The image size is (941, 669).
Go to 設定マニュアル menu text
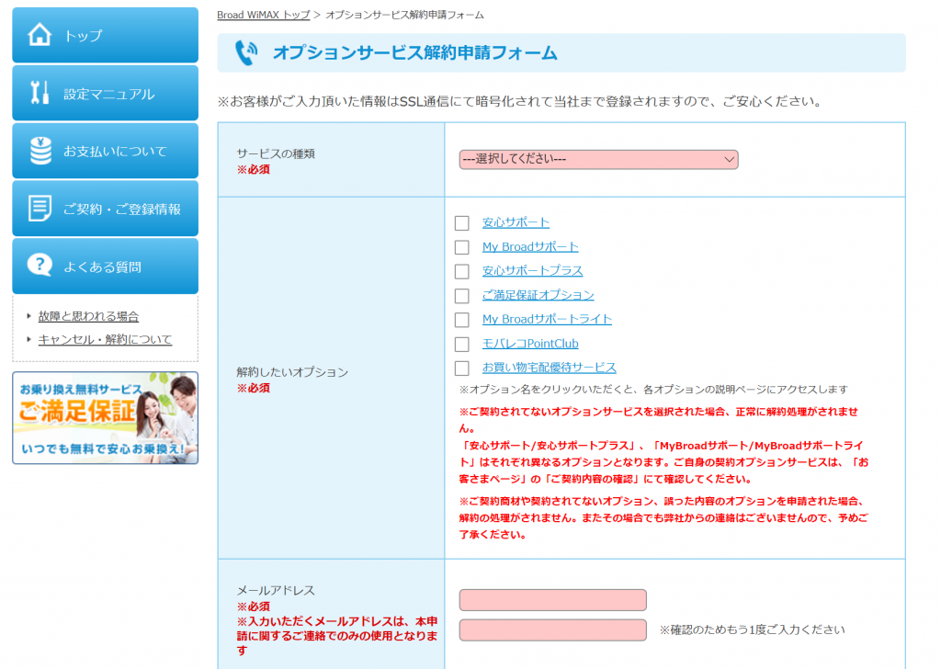coord(109,95)
